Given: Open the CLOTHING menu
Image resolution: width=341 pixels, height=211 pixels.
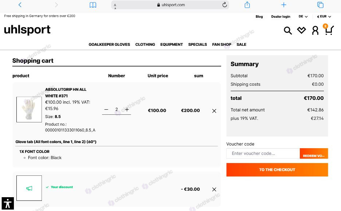Looking at the screenshot, I should coord(145,44).
